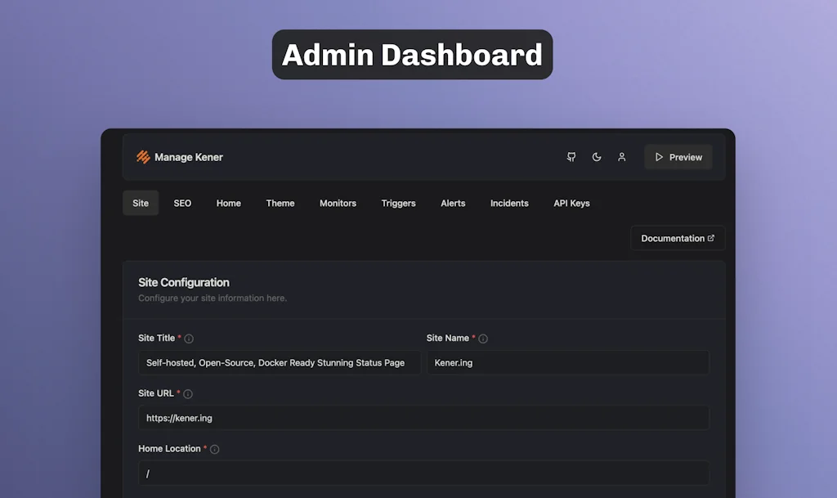The width and height of the screenshot is (837, 498).
Task: Toggle dark mode with moon icon
Action: pos(597,157)
